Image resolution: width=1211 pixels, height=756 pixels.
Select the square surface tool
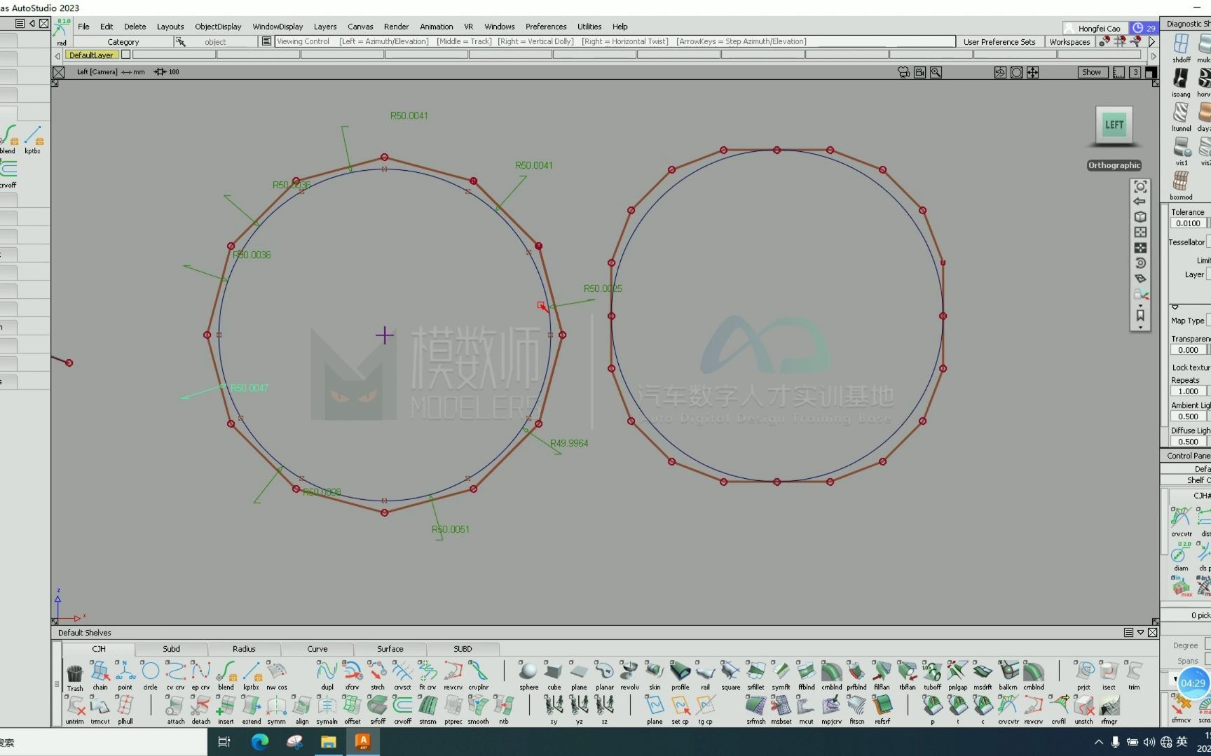coord(730,675)
